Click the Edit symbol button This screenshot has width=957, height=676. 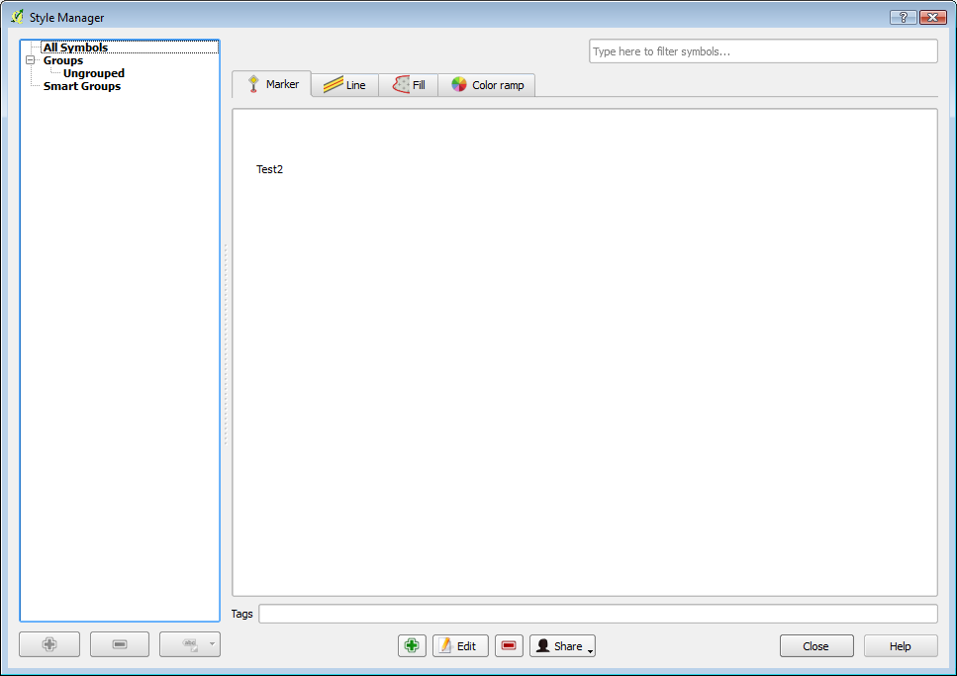coord(460,645)
